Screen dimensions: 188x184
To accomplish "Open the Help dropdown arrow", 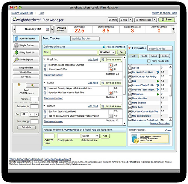I will [x=130, y=20].
